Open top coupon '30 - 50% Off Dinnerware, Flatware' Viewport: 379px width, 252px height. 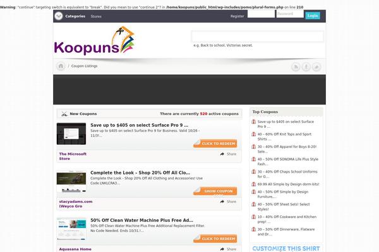click(x=286, y=232)
